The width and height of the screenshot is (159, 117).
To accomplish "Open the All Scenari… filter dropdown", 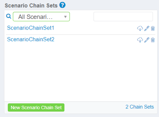I will click(41, 17).
